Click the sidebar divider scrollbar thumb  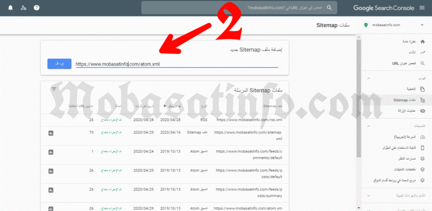click(x=359, y=99)
